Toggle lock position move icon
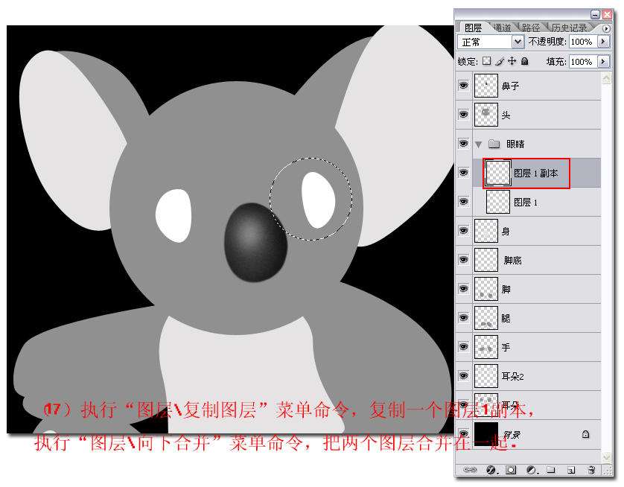 point(512,61)
